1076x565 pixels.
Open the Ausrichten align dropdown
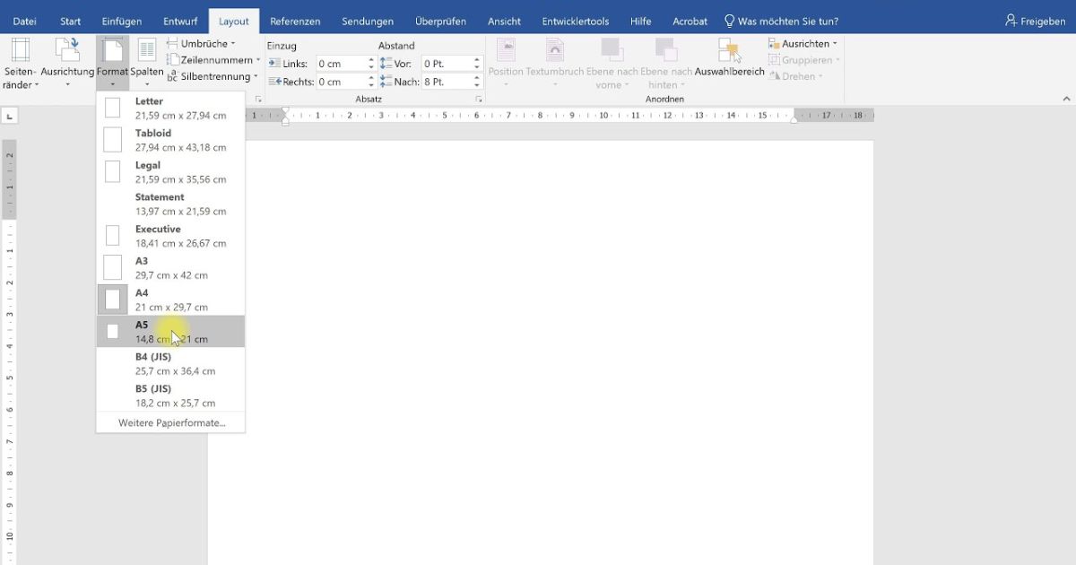coord(803,43)
